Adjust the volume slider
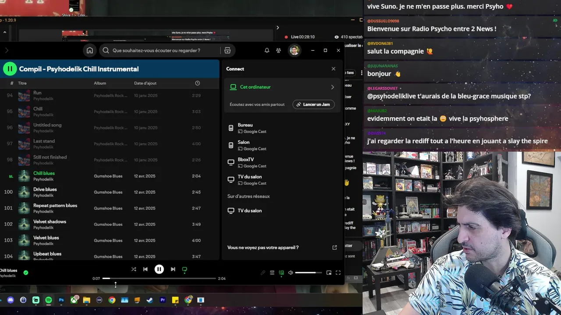This screenshot has width=561, height=315. pos(308,273)
